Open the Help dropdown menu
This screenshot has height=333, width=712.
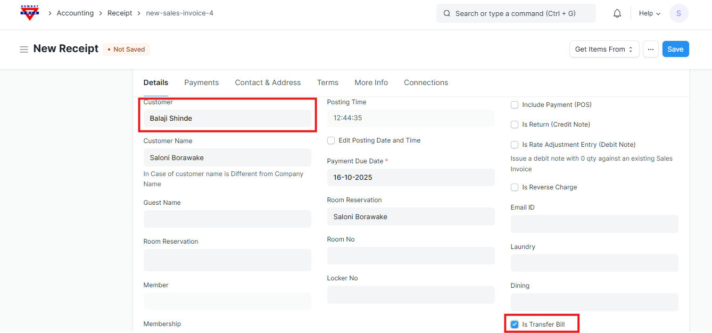[649, 13]
